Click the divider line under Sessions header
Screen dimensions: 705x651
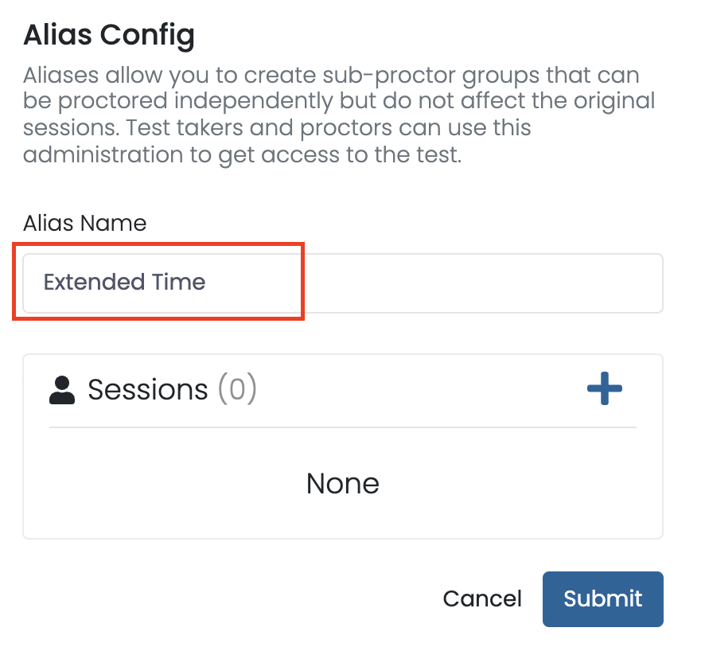(x=342, y=427)
